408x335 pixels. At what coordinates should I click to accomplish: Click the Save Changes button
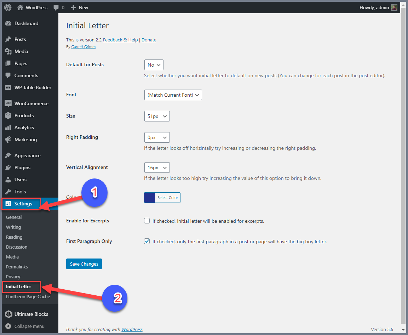pyautogui.click(x=84, y=264)
